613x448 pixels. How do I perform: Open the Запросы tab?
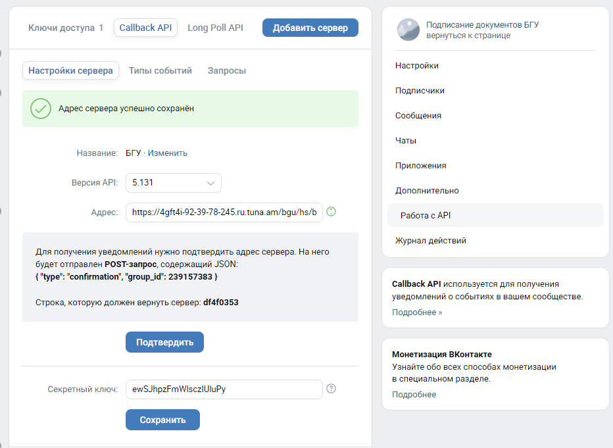click(x=227, y=70)
